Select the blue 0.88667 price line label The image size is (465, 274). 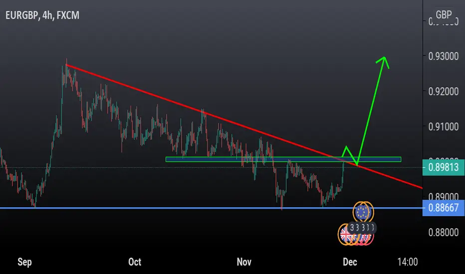point(444,208)
